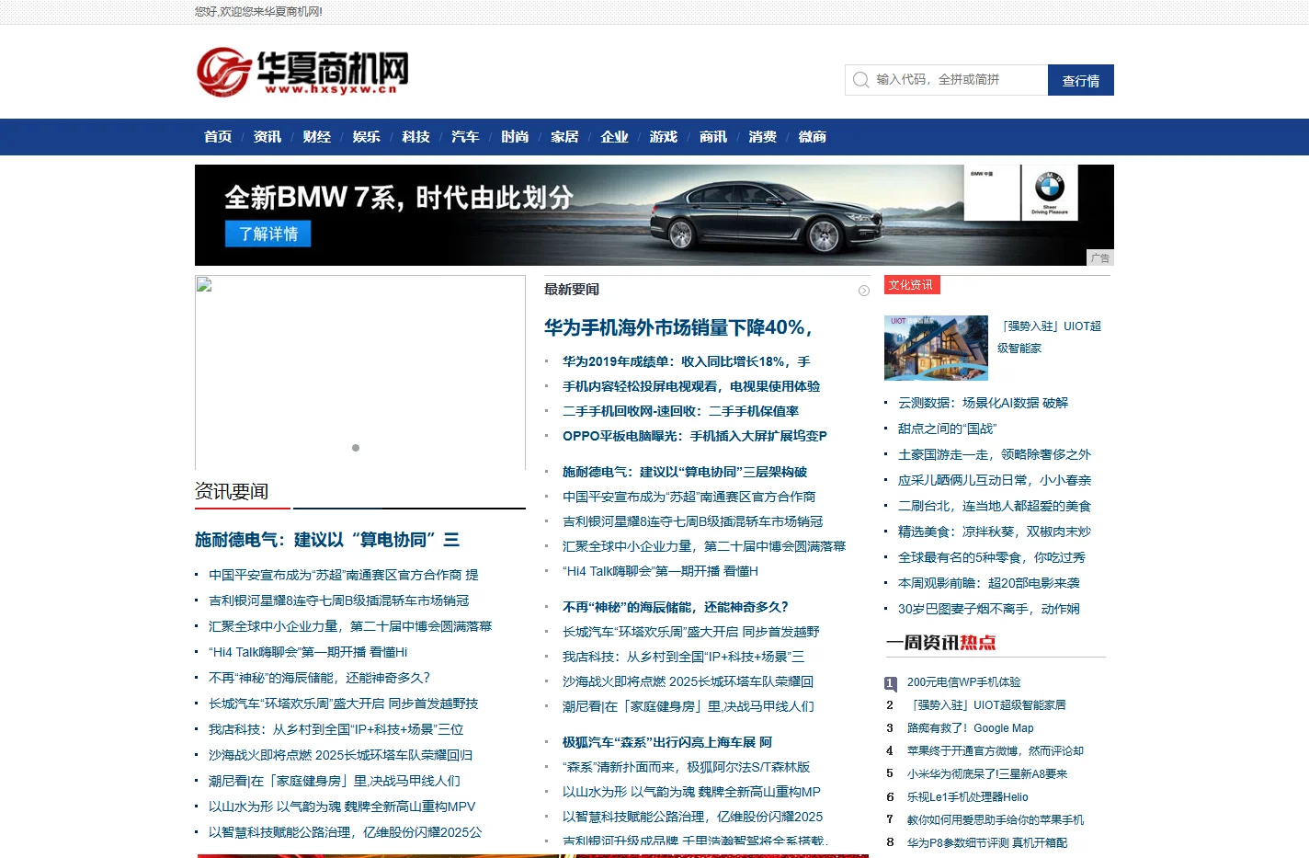Viewport: 1309px width, 858px height.
Task: Open hot item 苹果终于开通官方微博
Action: pos(996,751)
